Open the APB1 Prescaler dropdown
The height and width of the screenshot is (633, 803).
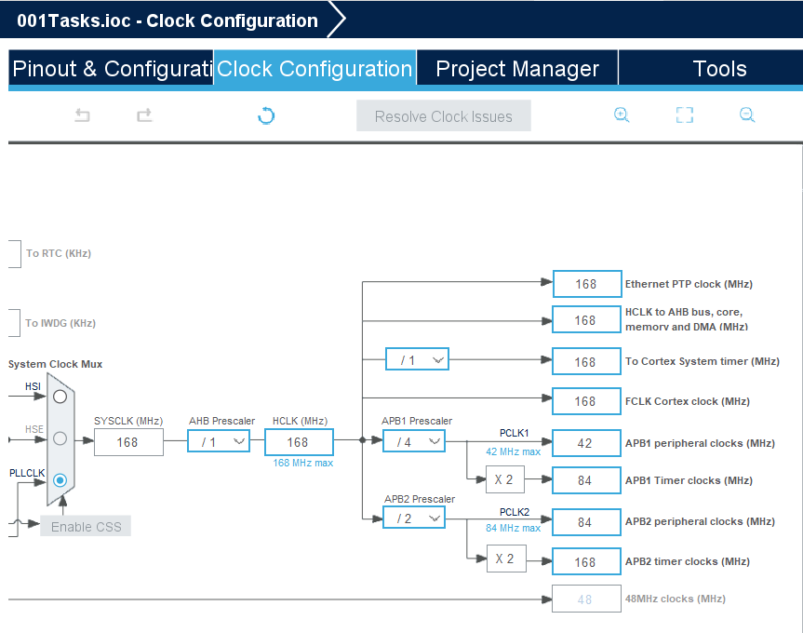tap(414, 441)
